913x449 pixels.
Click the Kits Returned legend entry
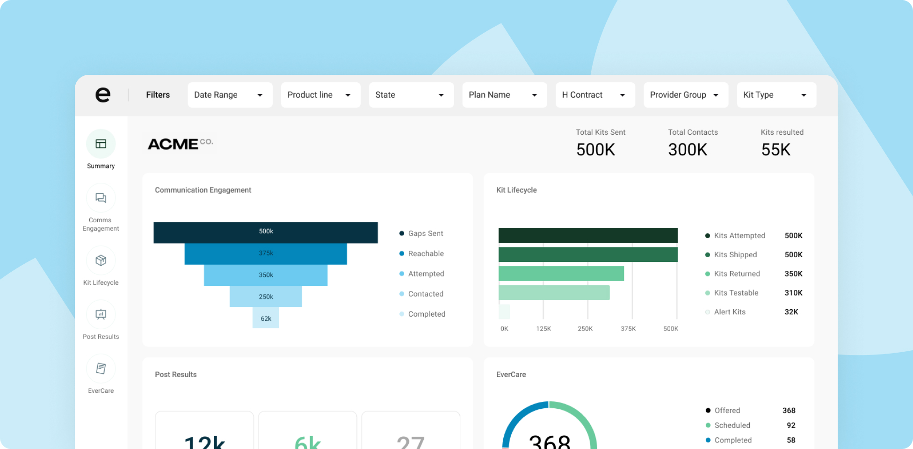(732, 274)
